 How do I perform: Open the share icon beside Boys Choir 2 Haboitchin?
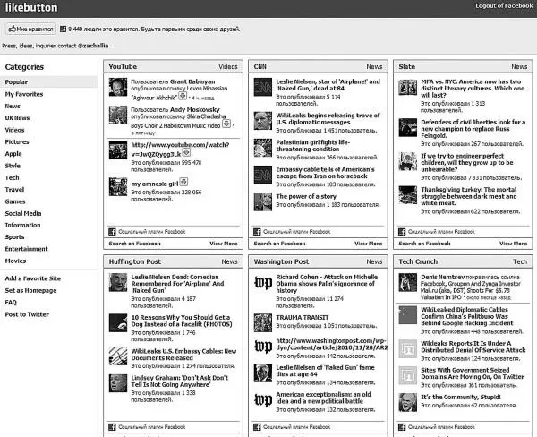pyautogui.click(x=226, y=124)
